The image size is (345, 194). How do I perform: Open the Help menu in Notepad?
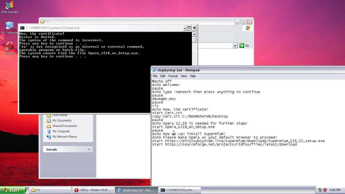click(193, 76)
